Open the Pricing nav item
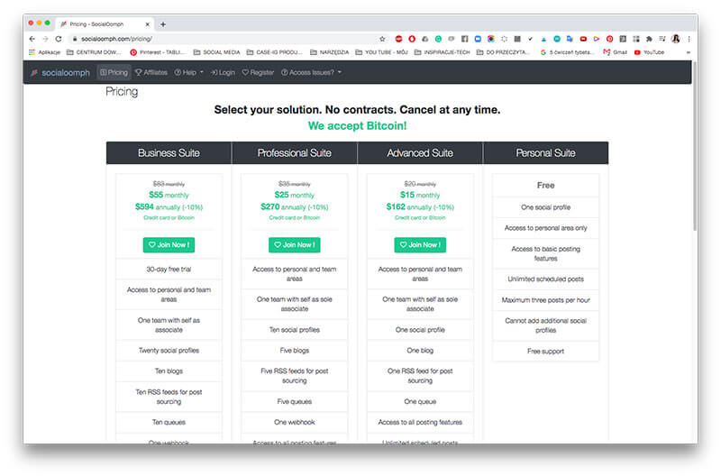 [x=114, y=72]
